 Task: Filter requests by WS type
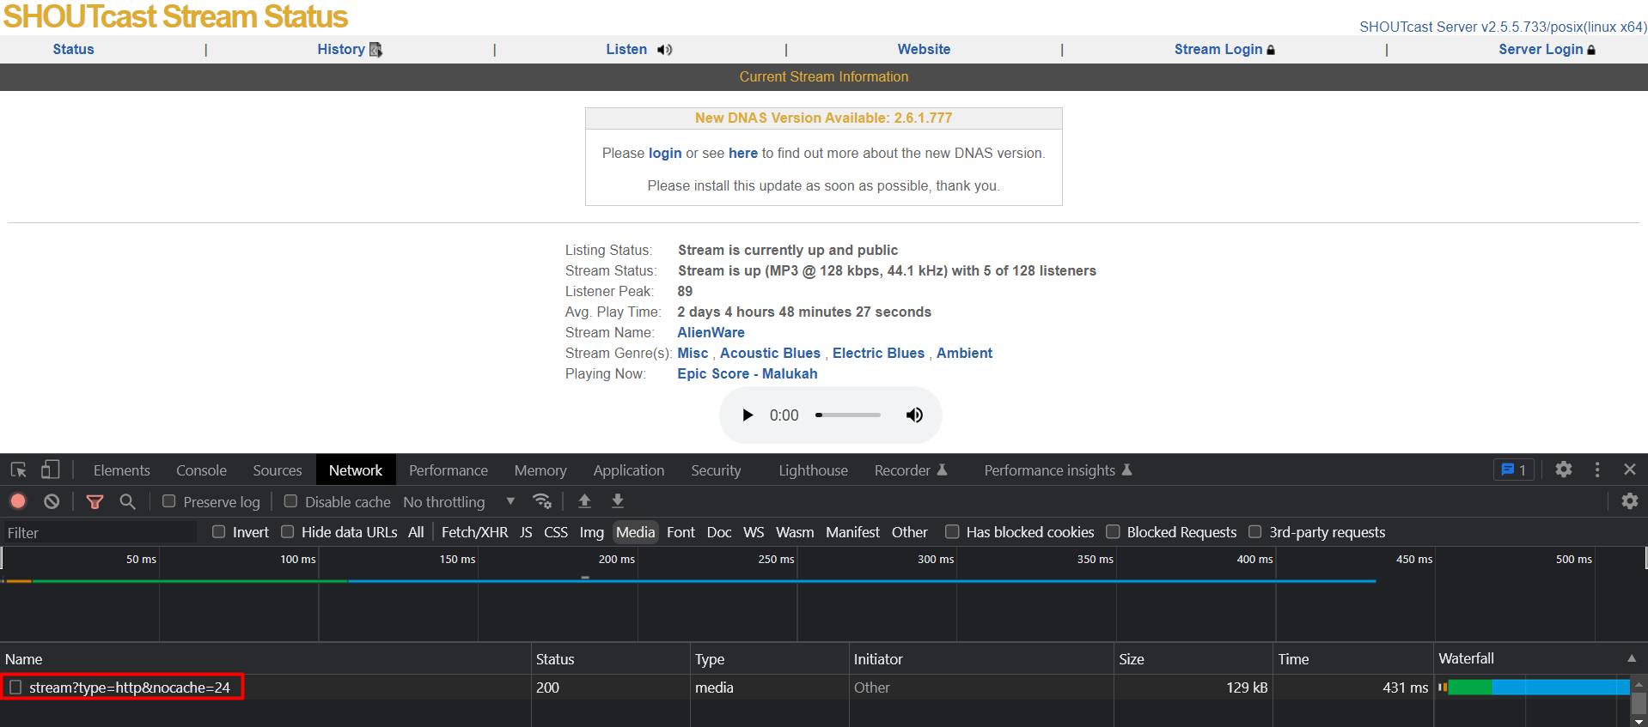754,532
